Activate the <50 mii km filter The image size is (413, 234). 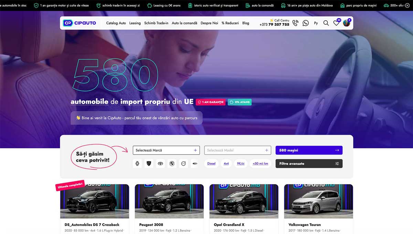coord(260,163)
